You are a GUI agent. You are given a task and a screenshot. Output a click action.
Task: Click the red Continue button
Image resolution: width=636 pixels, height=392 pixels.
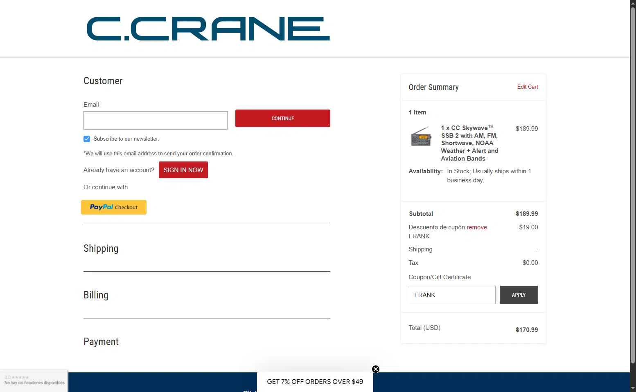[x=283, y=118]
